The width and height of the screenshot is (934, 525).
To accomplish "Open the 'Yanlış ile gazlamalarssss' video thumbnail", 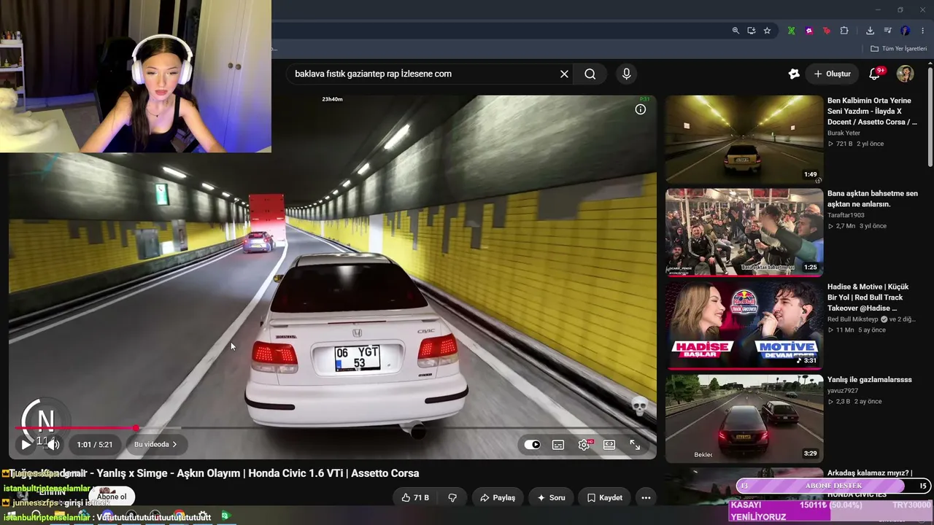I will point(744,419).
